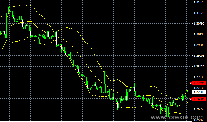Select the lower red horizontal support line
Viewport: 207px width, 122px height.
[x=95, y=99]
